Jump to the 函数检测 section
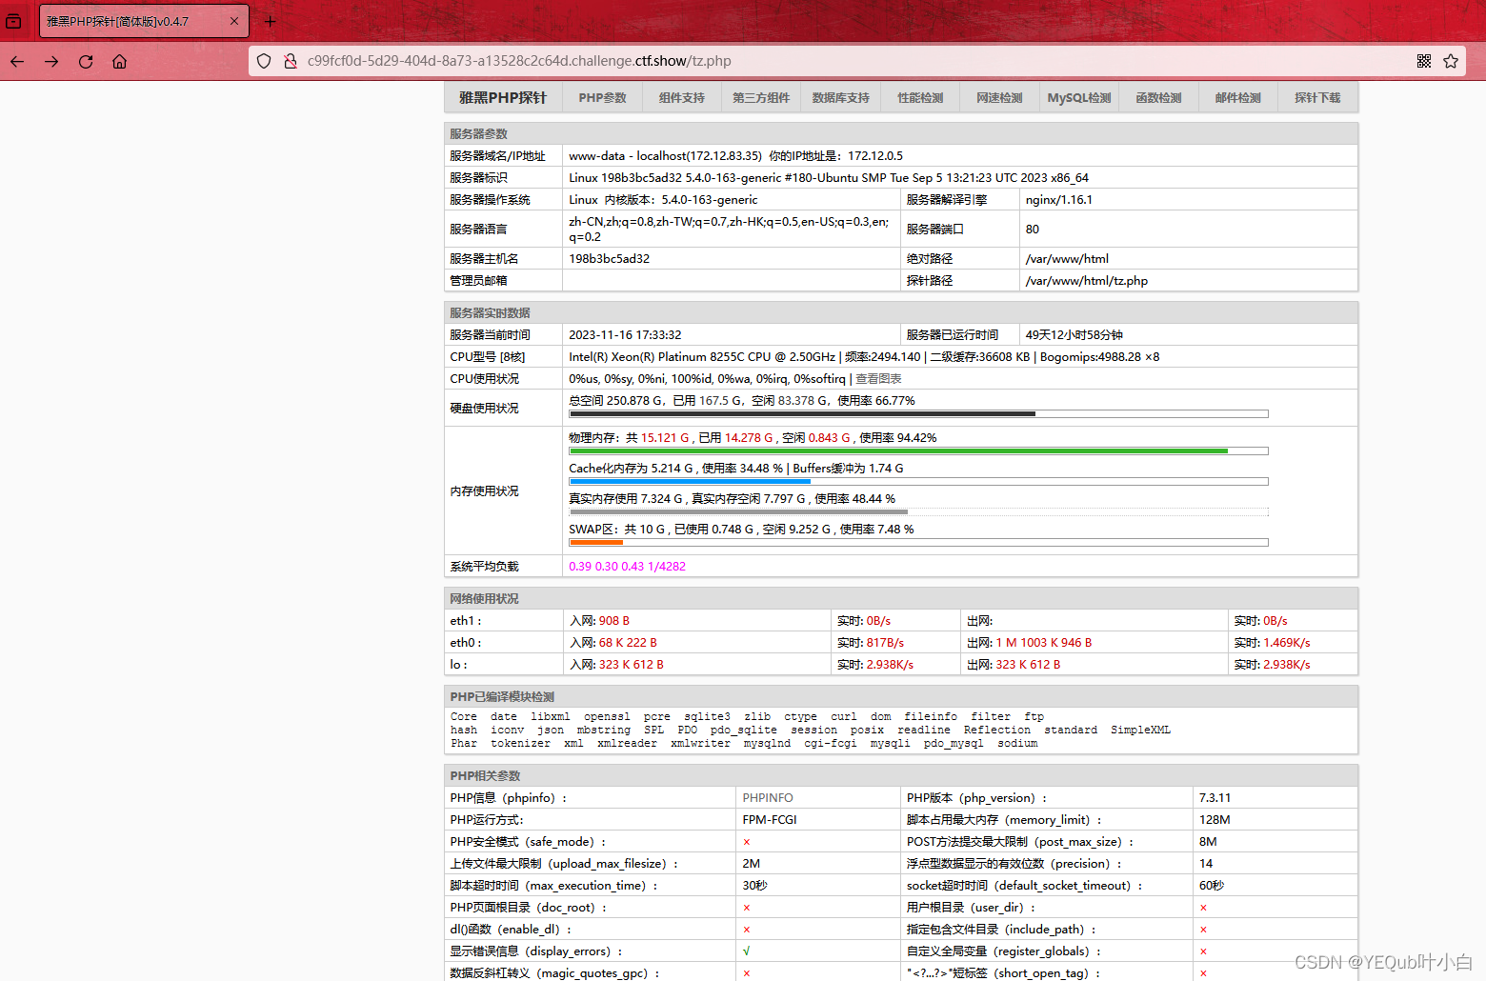1486x981 pixels. tap(1158, 98)
